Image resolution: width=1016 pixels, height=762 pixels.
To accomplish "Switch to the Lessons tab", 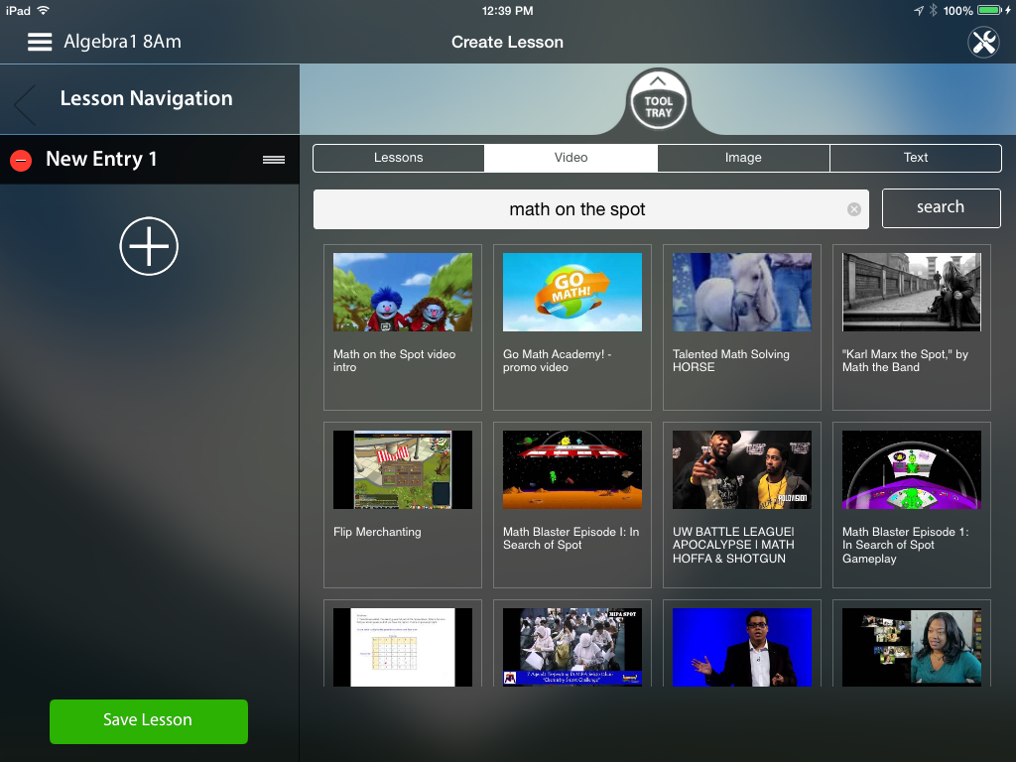I will [399, 158].
